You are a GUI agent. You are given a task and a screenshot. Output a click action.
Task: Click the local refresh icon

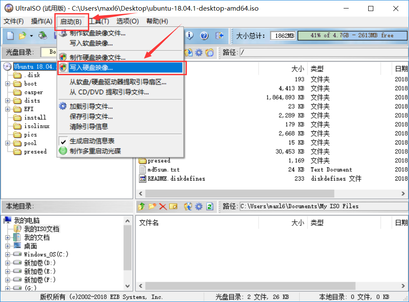pos(210,206)
